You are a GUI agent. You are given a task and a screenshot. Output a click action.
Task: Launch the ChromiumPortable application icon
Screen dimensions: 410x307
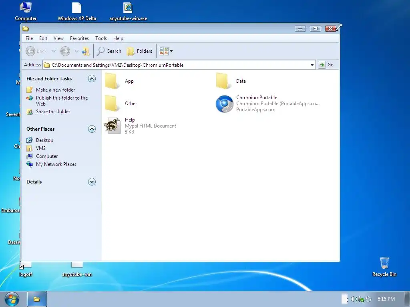coord(224,104)
